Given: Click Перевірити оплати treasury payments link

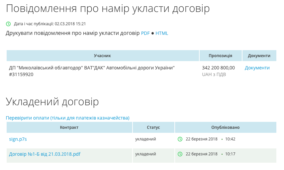Looking at the screenshot, I should [67, 118].
